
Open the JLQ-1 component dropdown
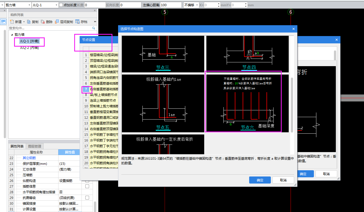(x=57, y=5)
